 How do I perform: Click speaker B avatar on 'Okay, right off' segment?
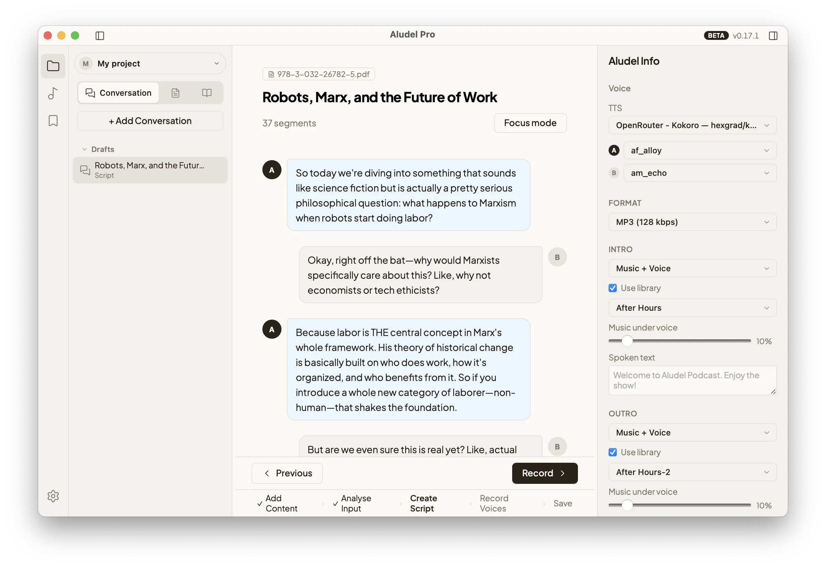pyautogui.click(x=557, y=257)
